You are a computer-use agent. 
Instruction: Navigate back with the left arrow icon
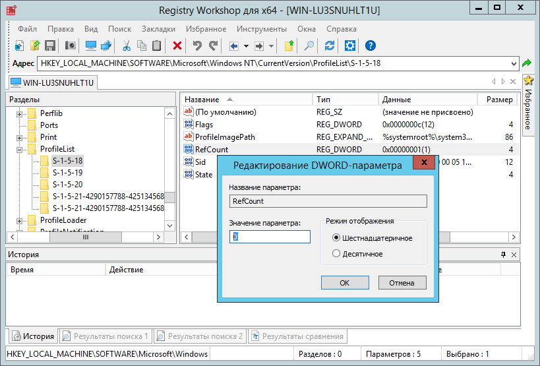(234, 46)
